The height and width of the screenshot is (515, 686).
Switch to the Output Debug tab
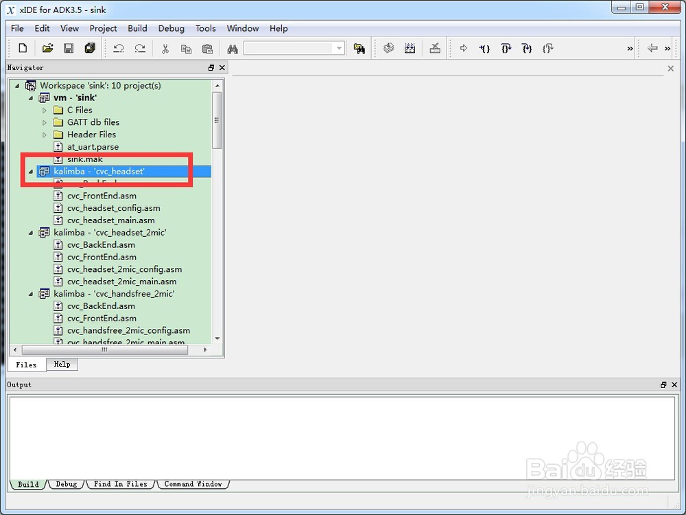(x=67, y=484)
